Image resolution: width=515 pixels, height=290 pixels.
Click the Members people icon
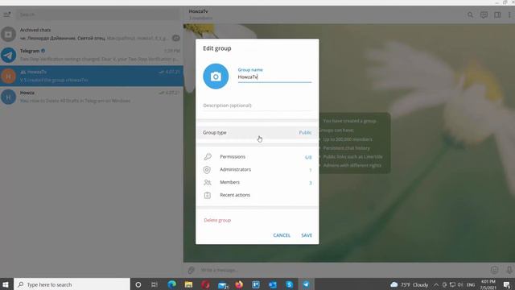(208, 183)
